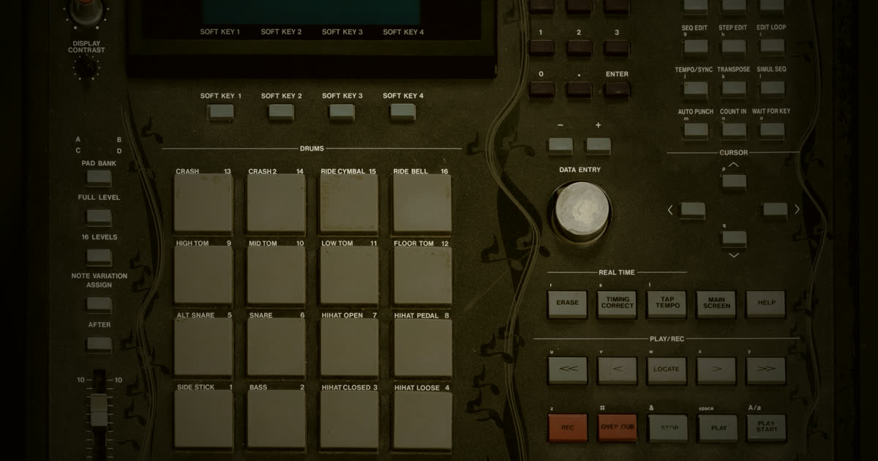Open SIMUL SEQ mode
The height and width of the screenshot is (461, 878).
[772, 89]
